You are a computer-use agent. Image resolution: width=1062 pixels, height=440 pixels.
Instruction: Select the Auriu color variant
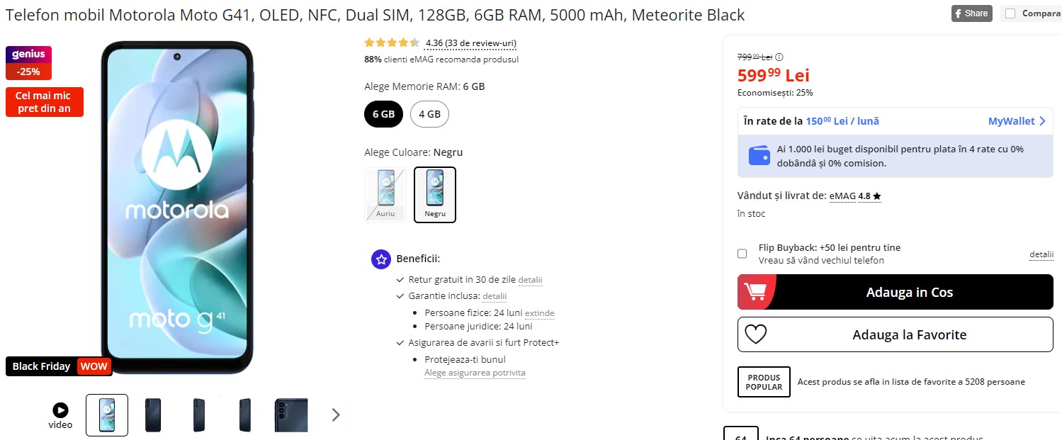[385, 192]
